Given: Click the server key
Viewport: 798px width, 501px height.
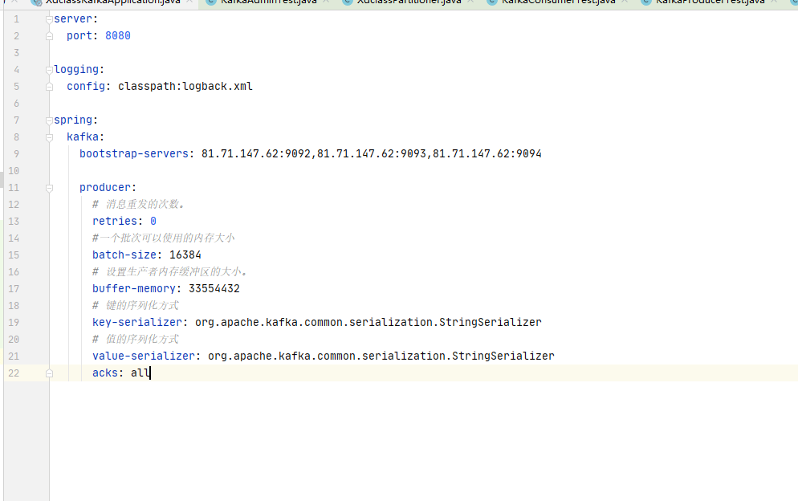Looking at the screenshot, I should tap(73, 18).
